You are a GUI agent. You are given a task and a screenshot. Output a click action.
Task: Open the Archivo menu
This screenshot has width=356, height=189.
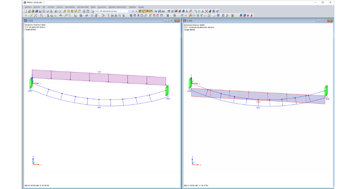[28, 7]
